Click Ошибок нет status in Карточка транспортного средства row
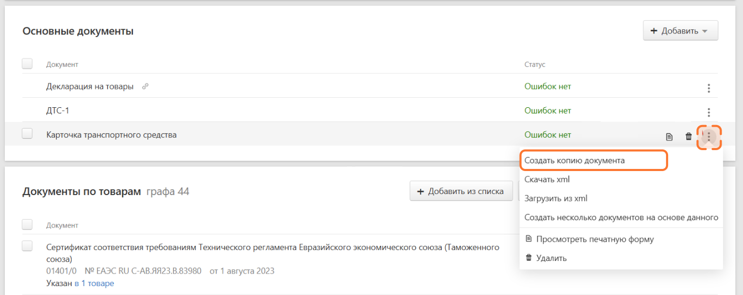 click(x=548, y=134)
